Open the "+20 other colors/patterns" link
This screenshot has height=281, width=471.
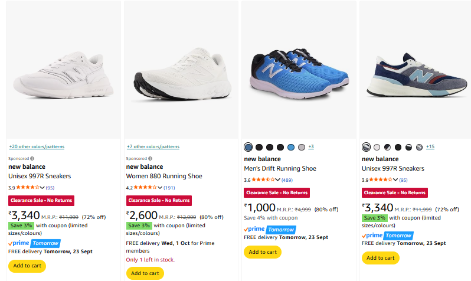(x=37, y=146)
